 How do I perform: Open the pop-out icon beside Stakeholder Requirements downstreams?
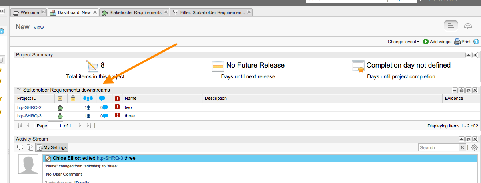click(19, 90)
